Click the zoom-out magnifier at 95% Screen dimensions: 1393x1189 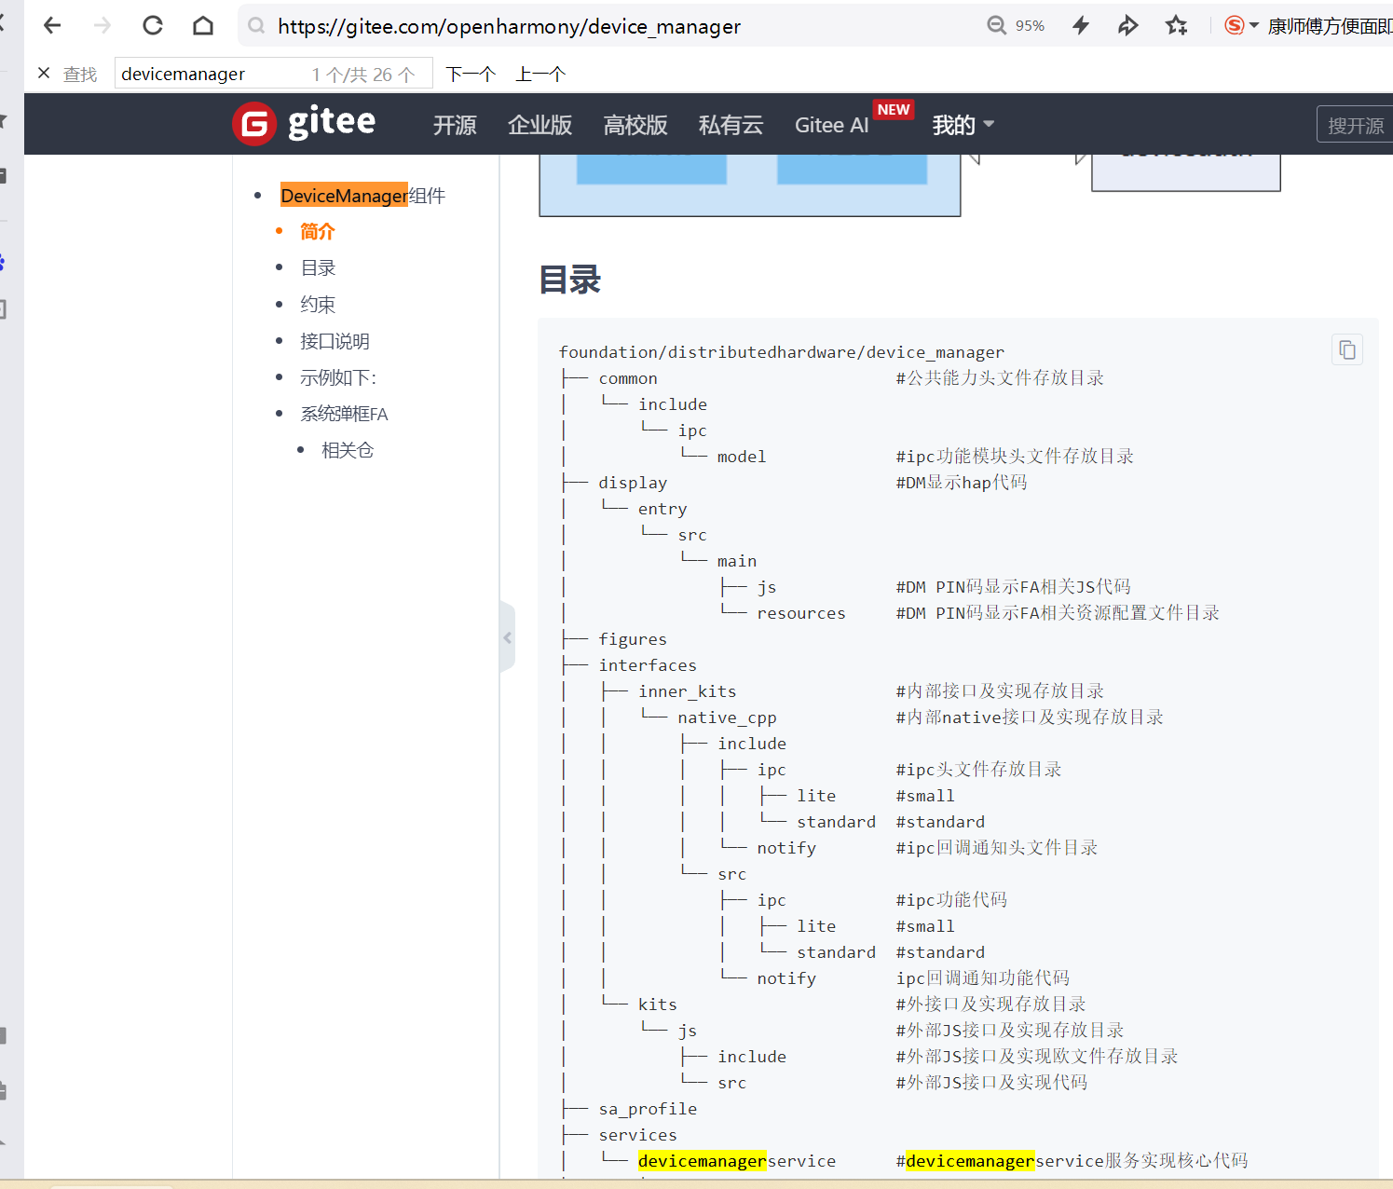click(997, 26)
